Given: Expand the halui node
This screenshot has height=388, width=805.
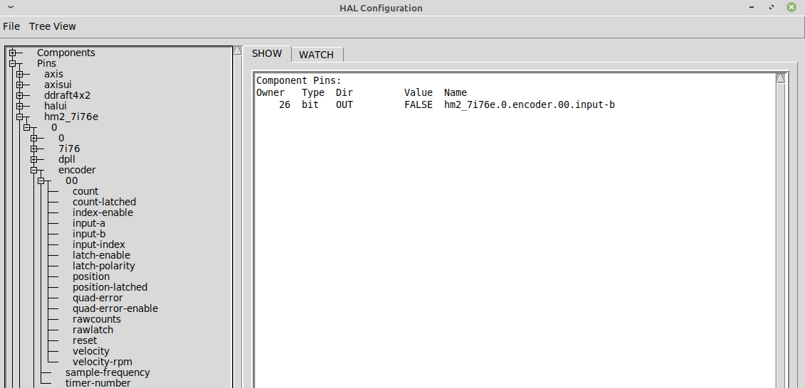Looking at the screenshot, I should (x=20, y=106).
